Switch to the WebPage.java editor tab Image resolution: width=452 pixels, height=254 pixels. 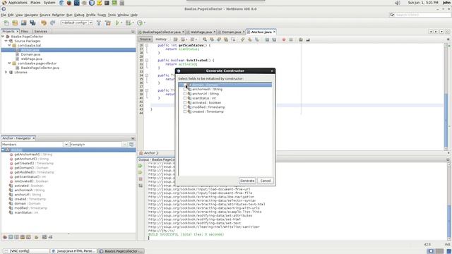pyautogui.click(x=201, y=32)
